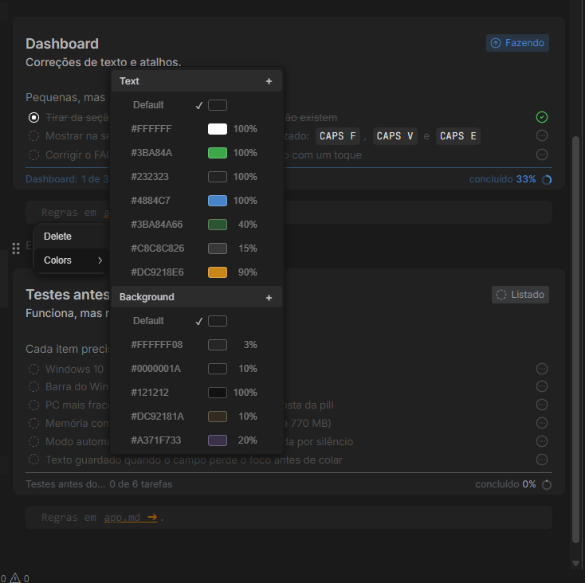Check the 'Barra do Win' task circle
This screenshot has width=585, height=583.
(x=34, y=387)
